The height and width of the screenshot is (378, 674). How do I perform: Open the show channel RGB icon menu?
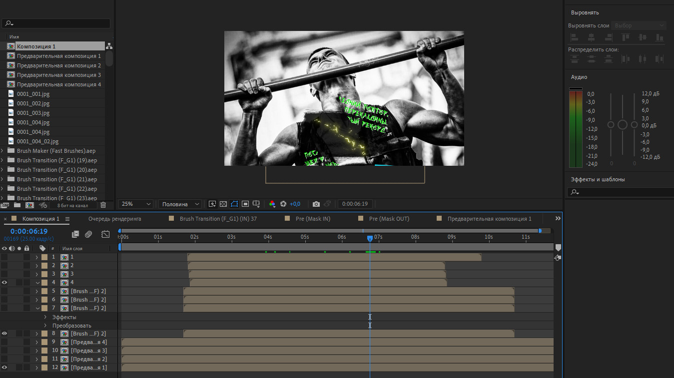272,204
